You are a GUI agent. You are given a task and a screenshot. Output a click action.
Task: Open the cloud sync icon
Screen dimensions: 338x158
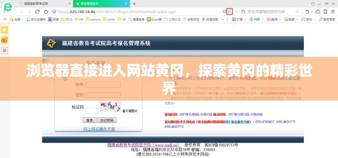click(318, 12)
